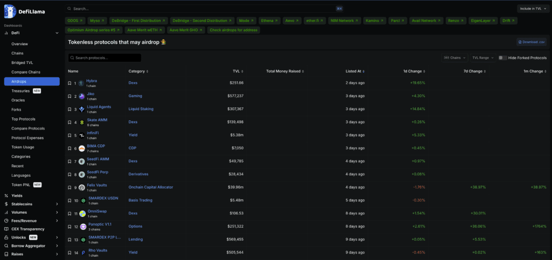The image size is (552, 260).
Task: Open the TVL Range dropdown
Action: point(482,57)
